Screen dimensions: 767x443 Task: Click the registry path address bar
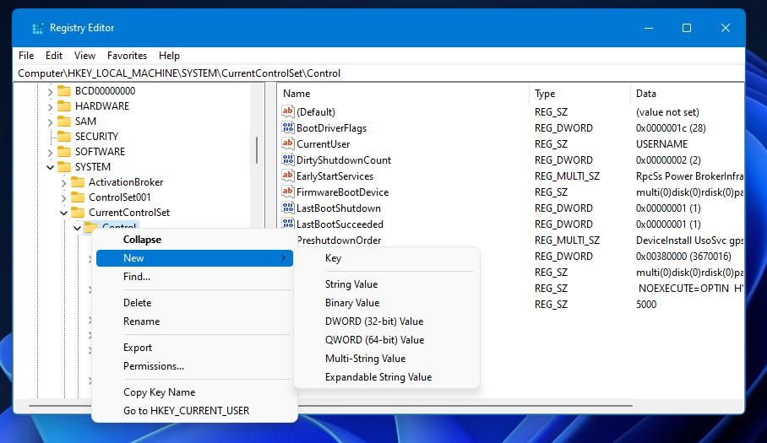[378, 73]
